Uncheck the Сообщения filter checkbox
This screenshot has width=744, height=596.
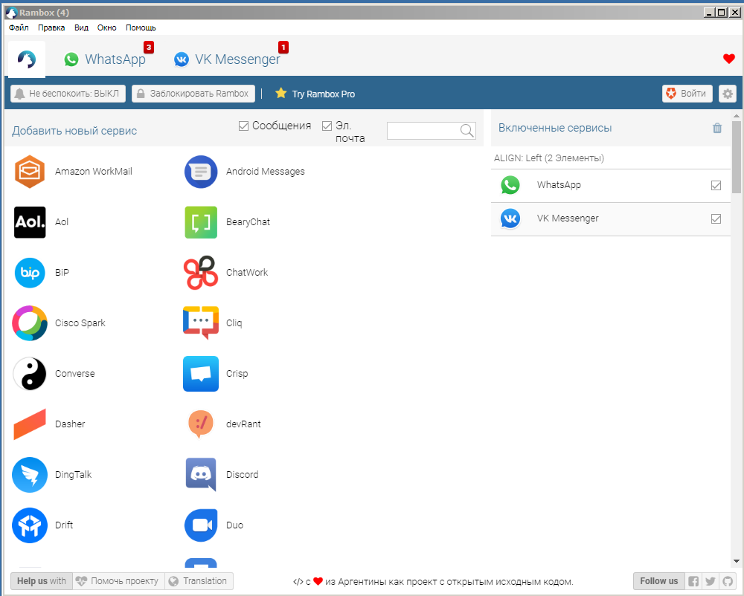243,126
